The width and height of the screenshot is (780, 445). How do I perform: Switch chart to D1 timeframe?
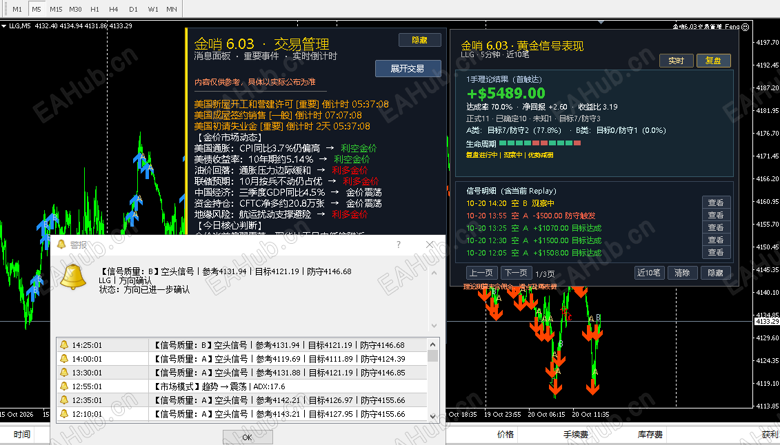(x=133, y=9)
